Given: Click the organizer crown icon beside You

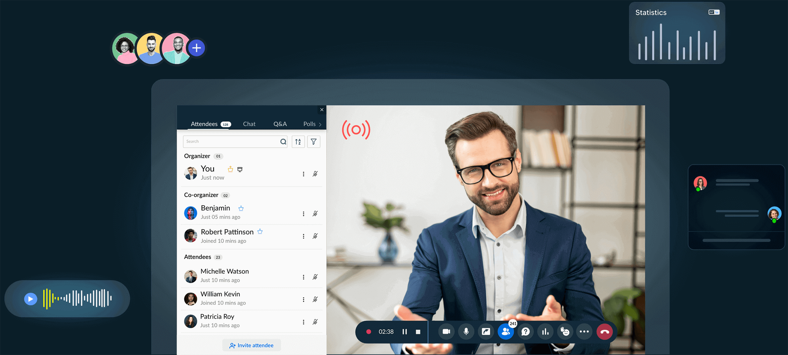Looking at the screenshot, I should (x=230, y=169).
